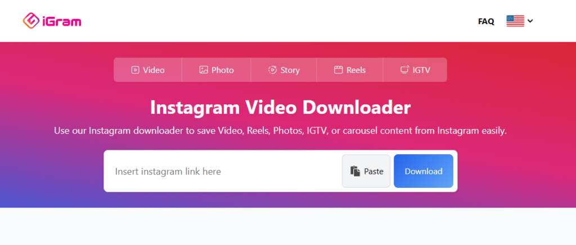Screen dimensions: 576x245
Task: Click the 'Instagram Video Downloader' heading
Action: (x=280, y=107)
